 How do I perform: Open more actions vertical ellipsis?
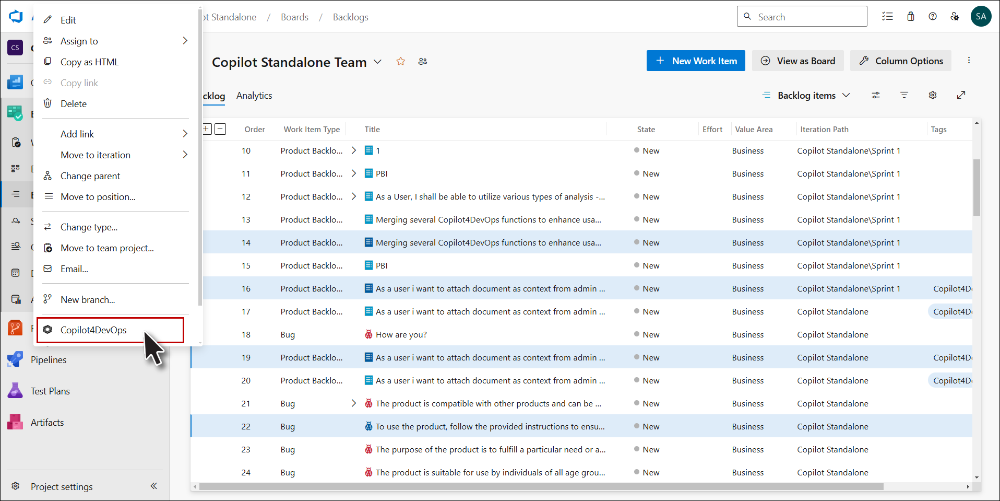[969, 61]
